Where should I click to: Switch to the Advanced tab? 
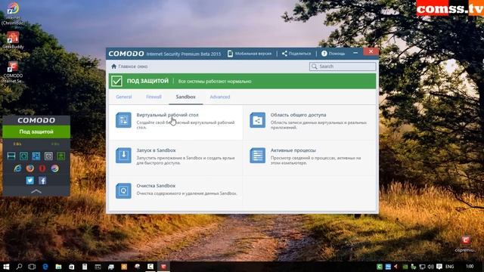(x=220, y=97)
